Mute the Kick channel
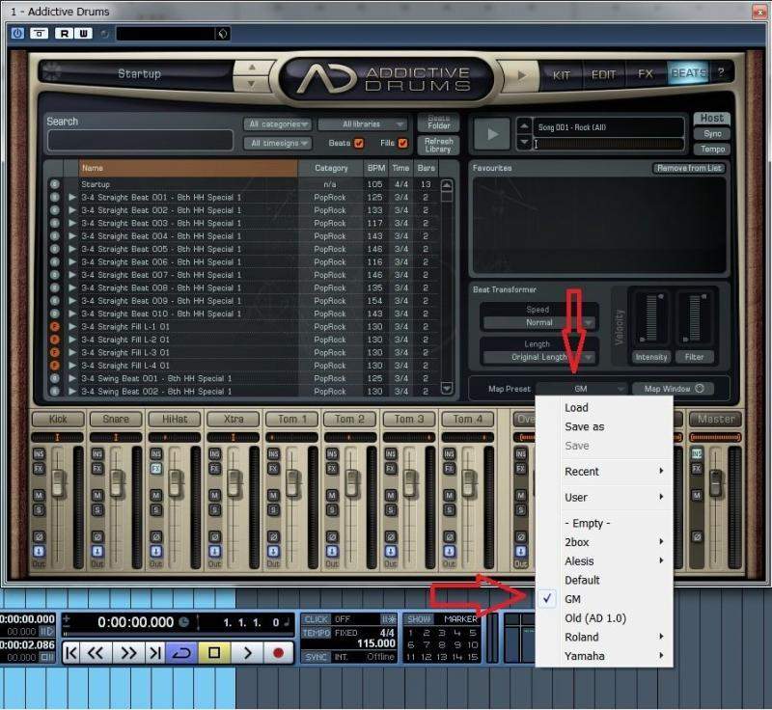772x710 pixels. 40,495
